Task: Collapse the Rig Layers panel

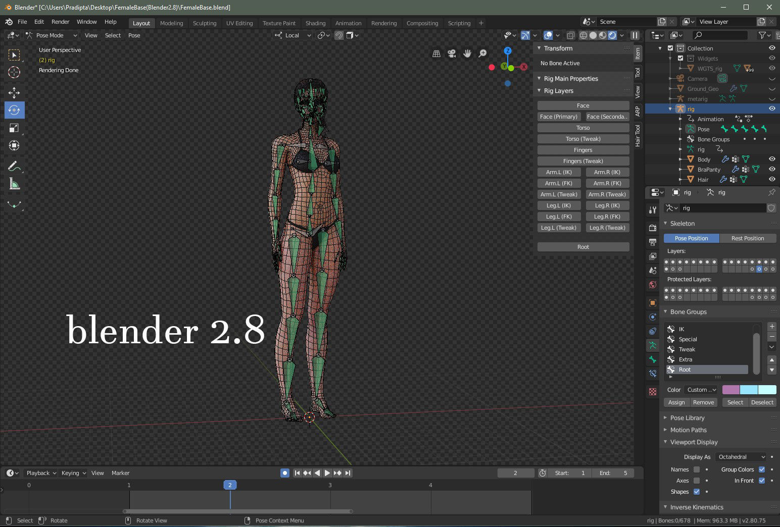Action: tap(558, 91)
